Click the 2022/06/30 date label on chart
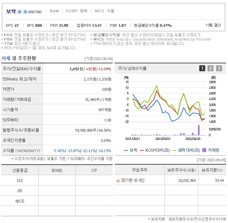 (x=163, y=139)
